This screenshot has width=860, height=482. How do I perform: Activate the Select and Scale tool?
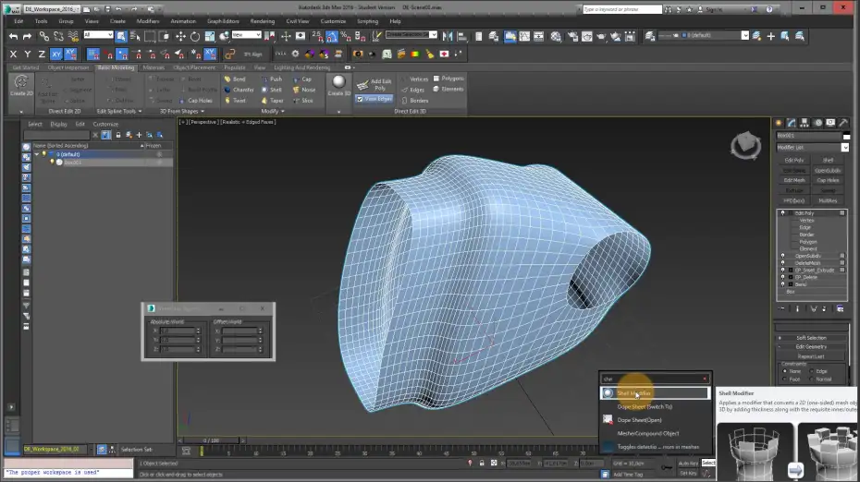[210, 36]
